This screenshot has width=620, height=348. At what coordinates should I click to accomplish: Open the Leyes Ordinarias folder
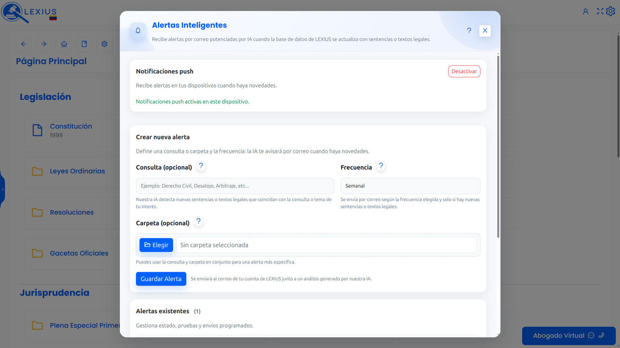point(77,171)
